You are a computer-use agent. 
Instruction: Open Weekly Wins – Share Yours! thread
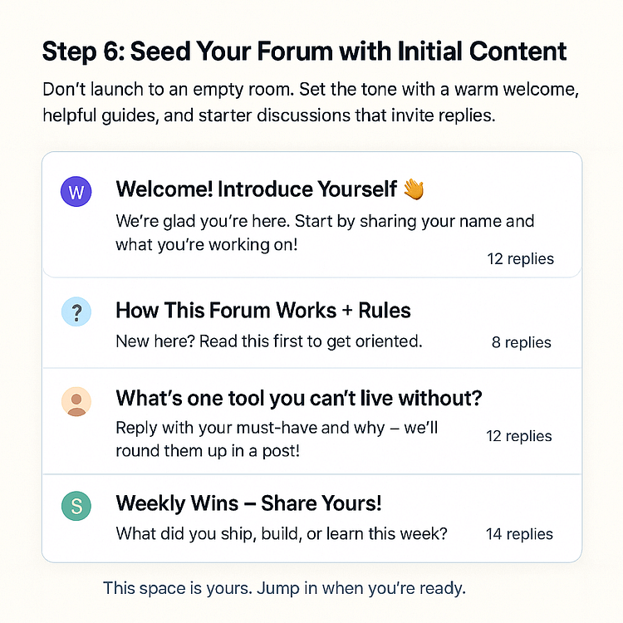pyautogui.click(x=248, y=503)
